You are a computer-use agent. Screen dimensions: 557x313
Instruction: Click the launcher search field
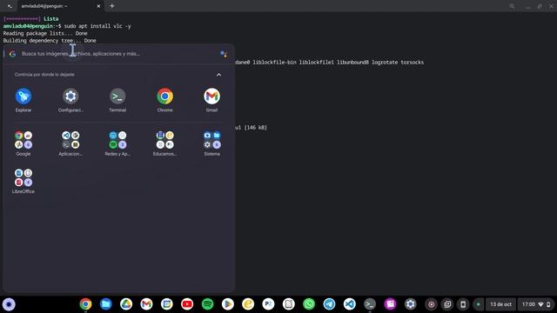[x=117, y=54]
